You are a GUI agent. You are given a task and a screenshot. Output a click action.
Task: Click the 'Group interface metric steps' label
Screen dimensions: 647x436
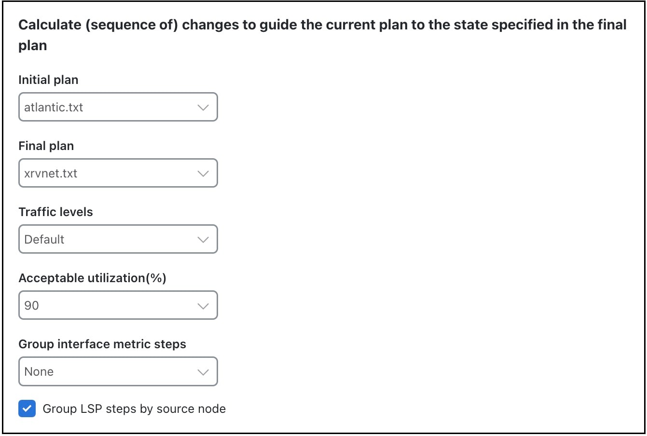(x=102, y=344)
